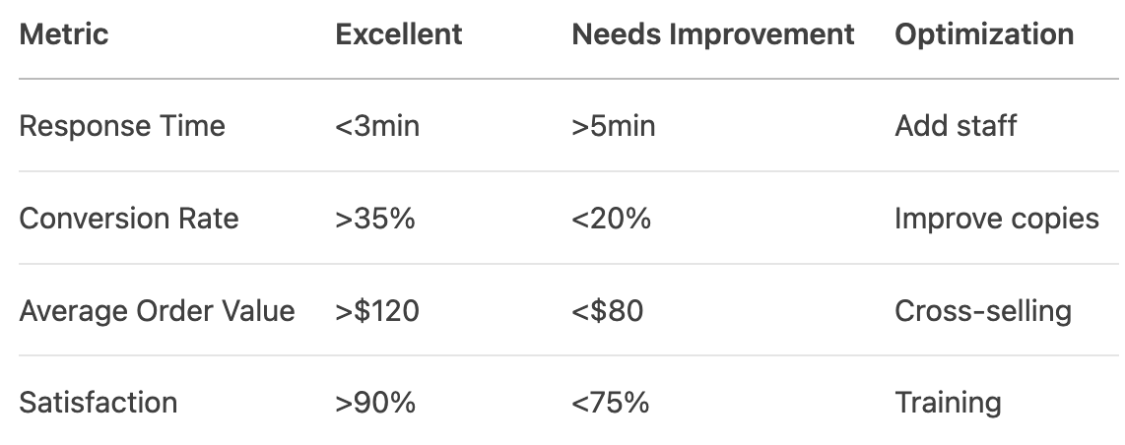Select the Conversion Rate cell
The width and height of the screenshot is (1125, 445).
[129, 219]
